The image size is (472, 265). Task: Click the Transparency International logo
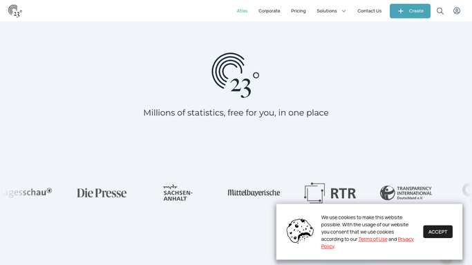406,193
